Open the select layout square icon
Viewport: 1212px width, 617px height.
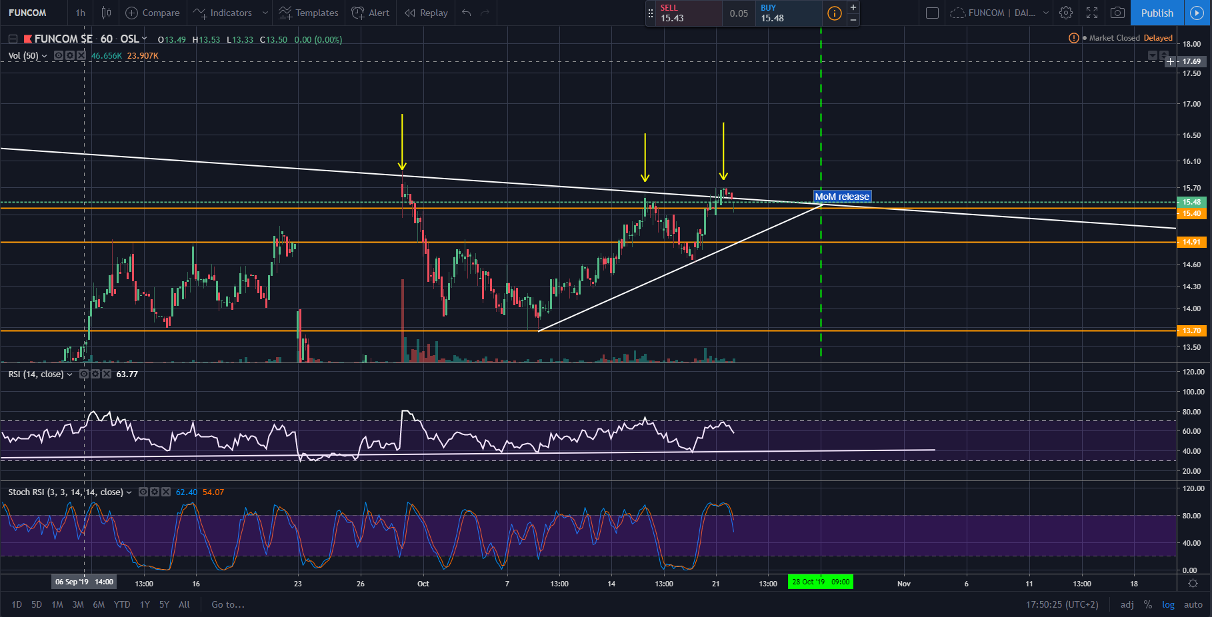coord(932,13)
